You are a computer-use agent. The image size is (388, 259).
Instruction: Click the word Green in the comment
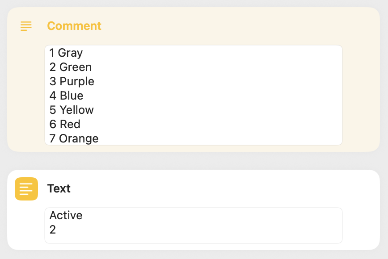[x=76, y=67]
